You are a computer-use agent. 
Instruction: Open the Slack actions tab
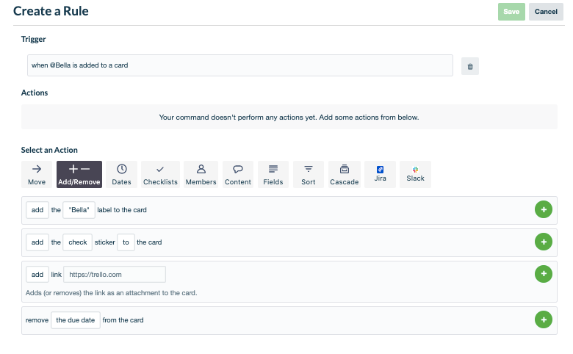pos(416,175)
